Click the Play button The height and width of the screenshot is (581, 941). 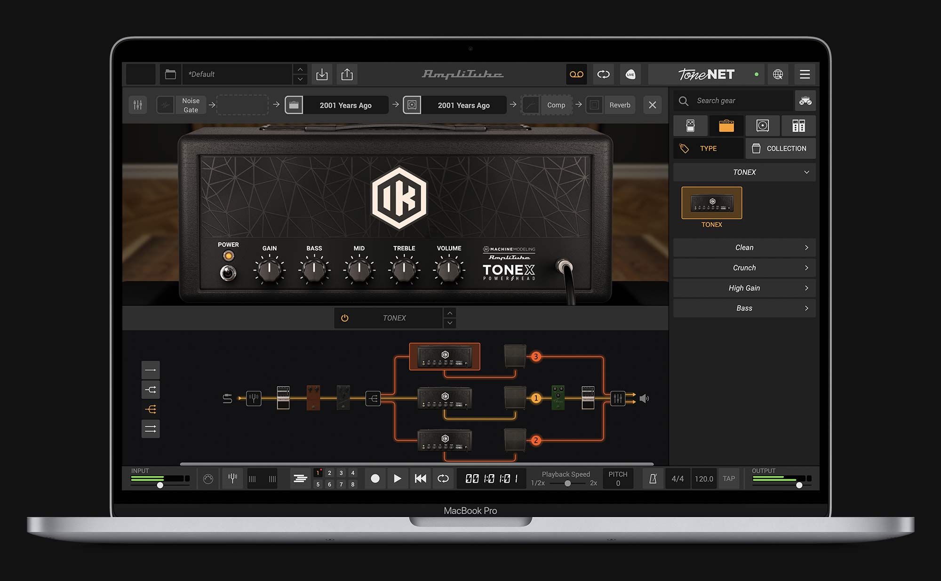tap(398, 478)
